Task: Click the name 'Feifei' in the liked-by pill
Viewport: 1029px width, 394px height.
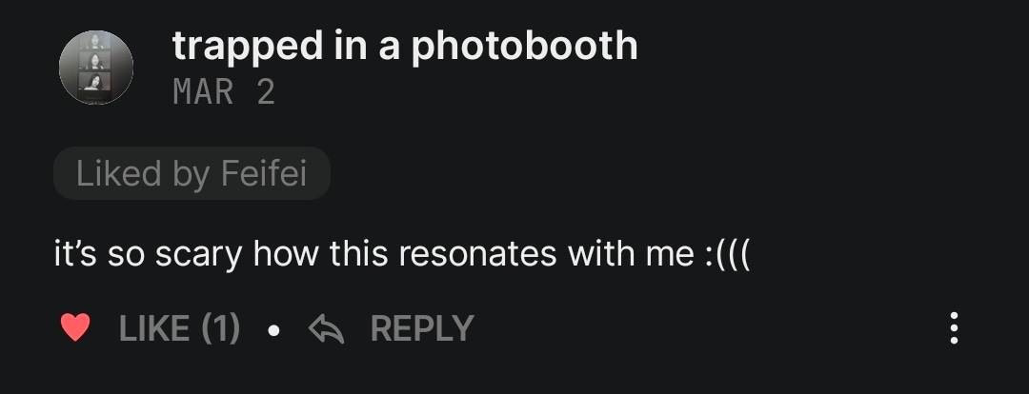Action: [x=264, y=174]
